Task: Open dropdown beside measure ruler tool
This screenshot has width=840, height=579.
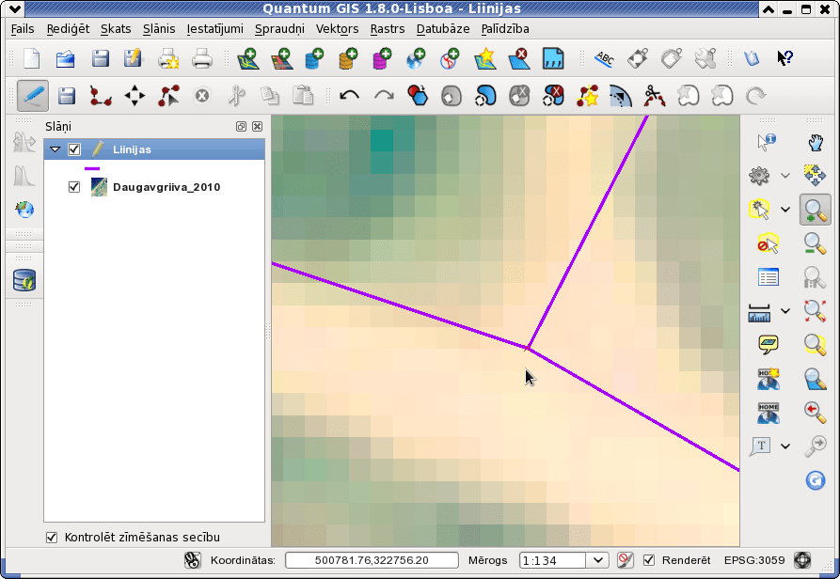Action: pyautogui.click(x=785, y=311)
